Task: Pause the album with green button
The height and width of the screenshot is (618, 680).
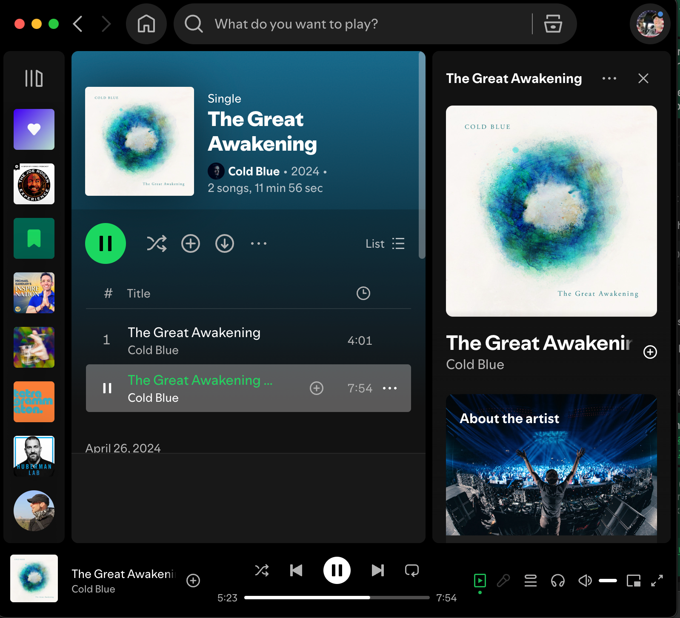Action: (106, 243)
